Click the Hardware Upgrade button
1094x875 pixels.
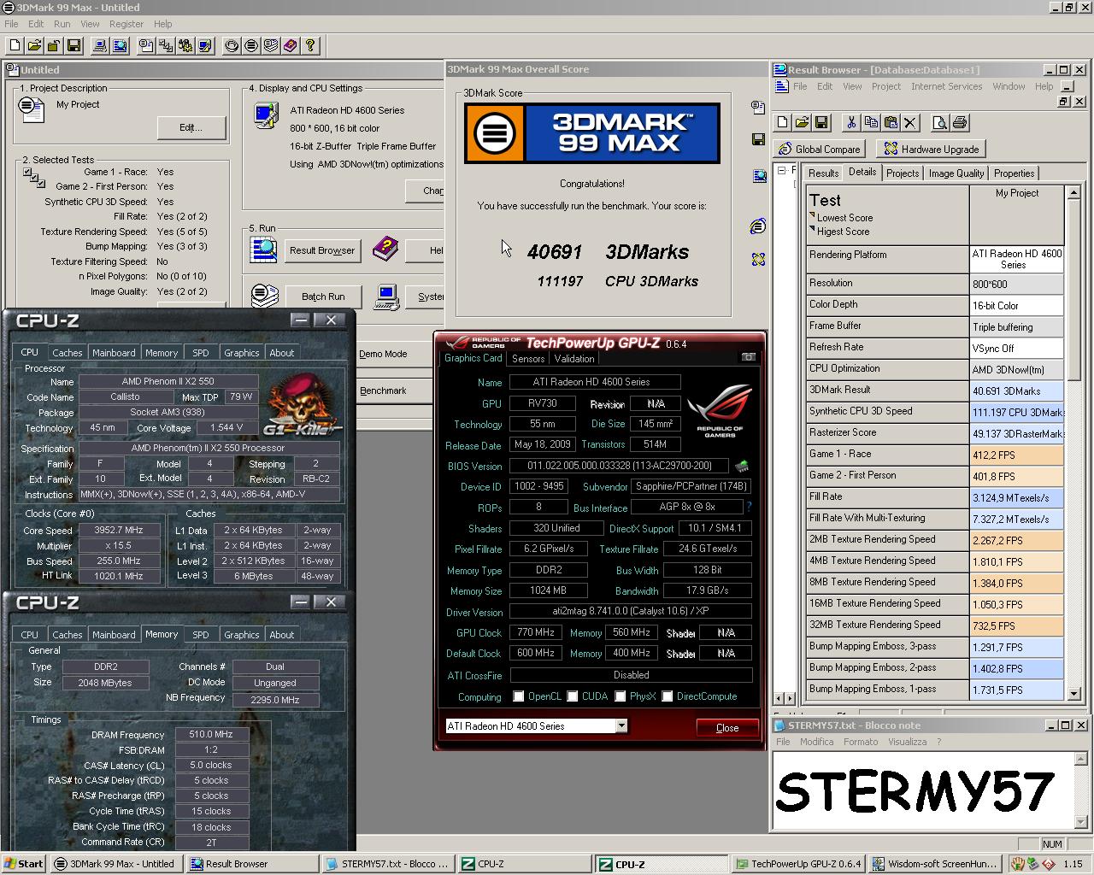931,149
